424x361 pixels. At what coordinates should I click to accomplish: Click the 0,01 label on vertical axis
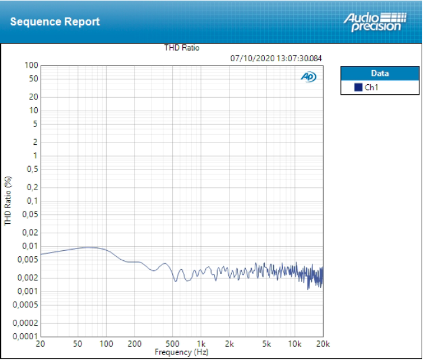29,246
